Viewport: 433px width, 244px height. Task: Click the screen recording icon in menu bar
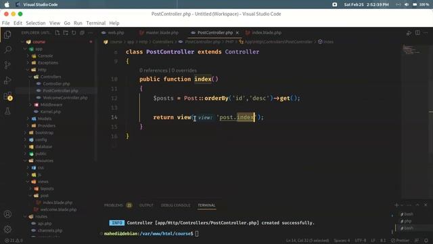pyautogui.click(x=334, y=5)
